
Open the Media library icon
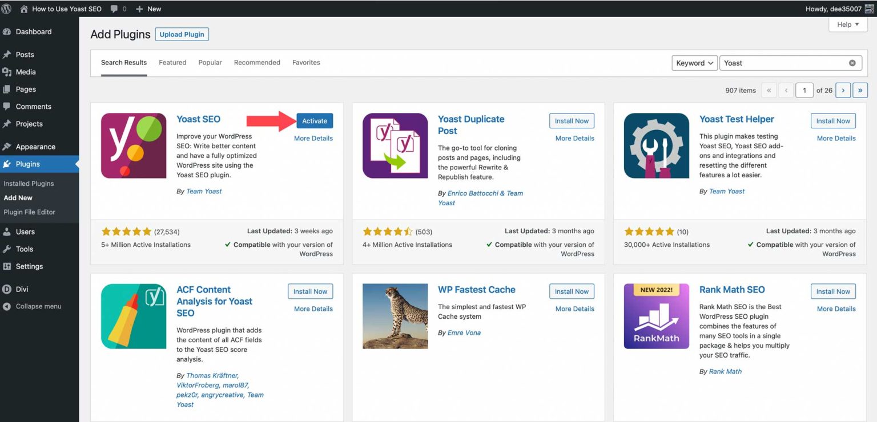[10, 72]
